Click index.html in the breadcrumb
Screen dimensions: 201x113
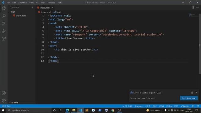coord(46,12)
